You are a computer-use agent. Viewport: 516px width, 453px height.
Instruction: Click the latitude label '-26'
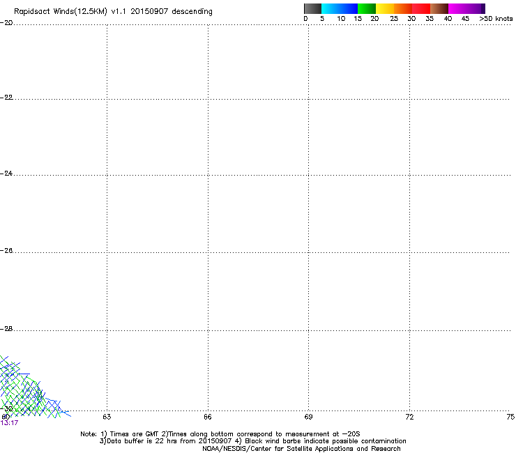click(6, 251)
